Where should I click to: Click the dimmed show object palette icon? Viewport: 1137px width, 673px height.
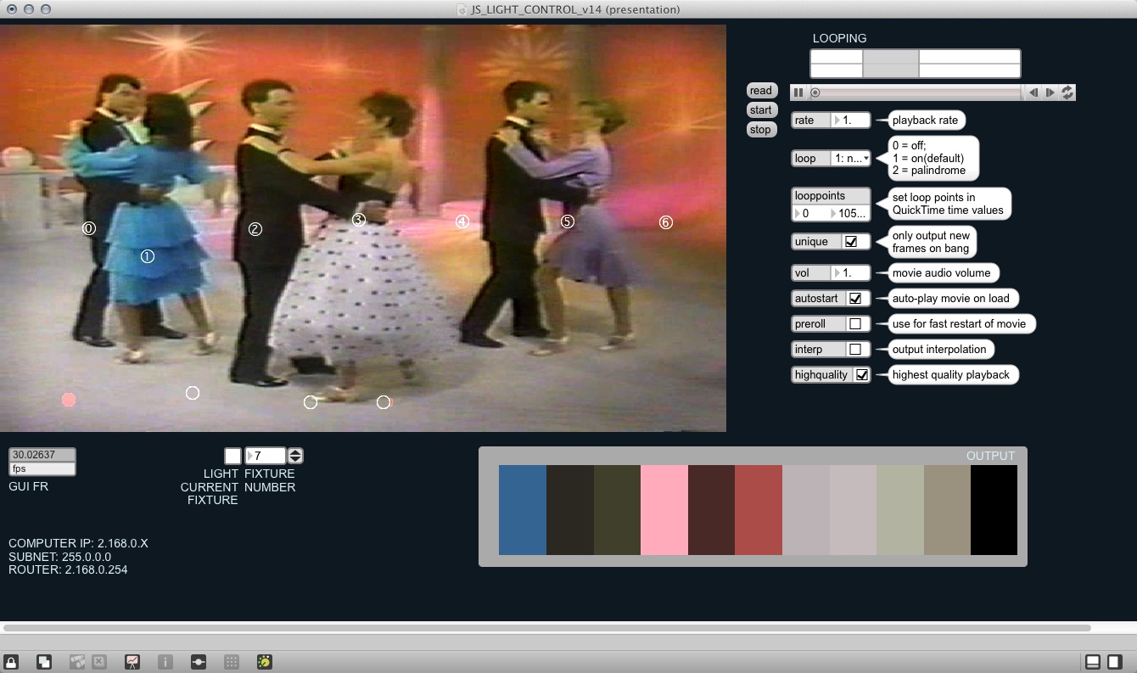[77, 662]
